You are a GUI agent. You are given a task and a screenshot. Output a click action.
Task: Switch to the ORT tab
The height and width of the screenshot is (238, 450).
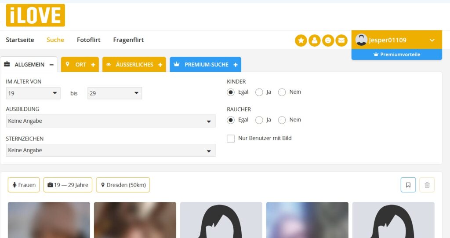coord(80,64)
